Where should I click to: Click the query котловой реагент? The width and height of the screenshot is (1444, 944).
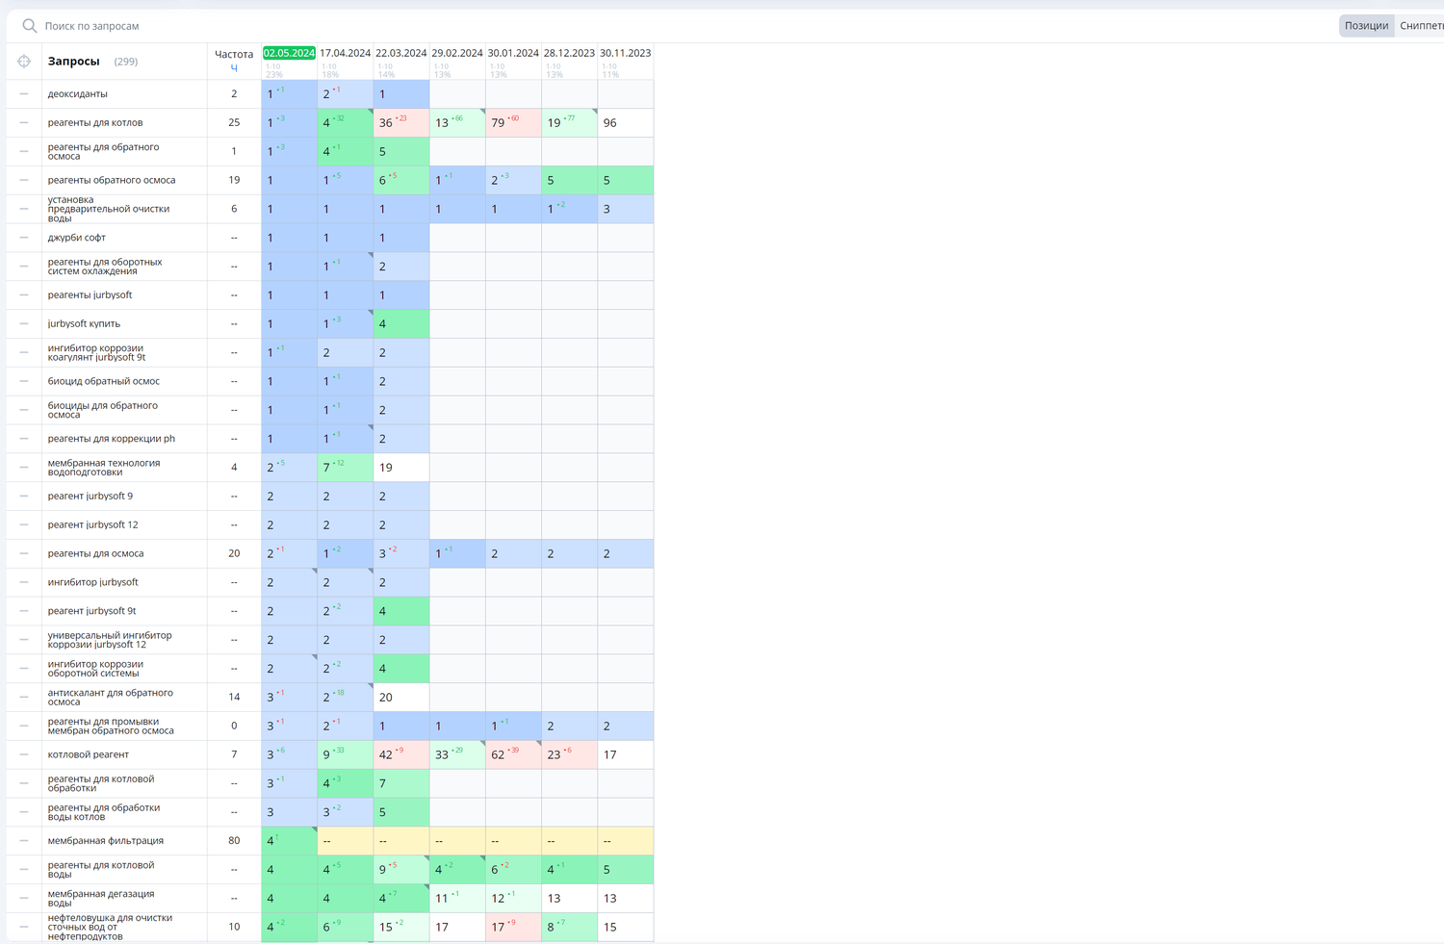[x=89, y=754]
